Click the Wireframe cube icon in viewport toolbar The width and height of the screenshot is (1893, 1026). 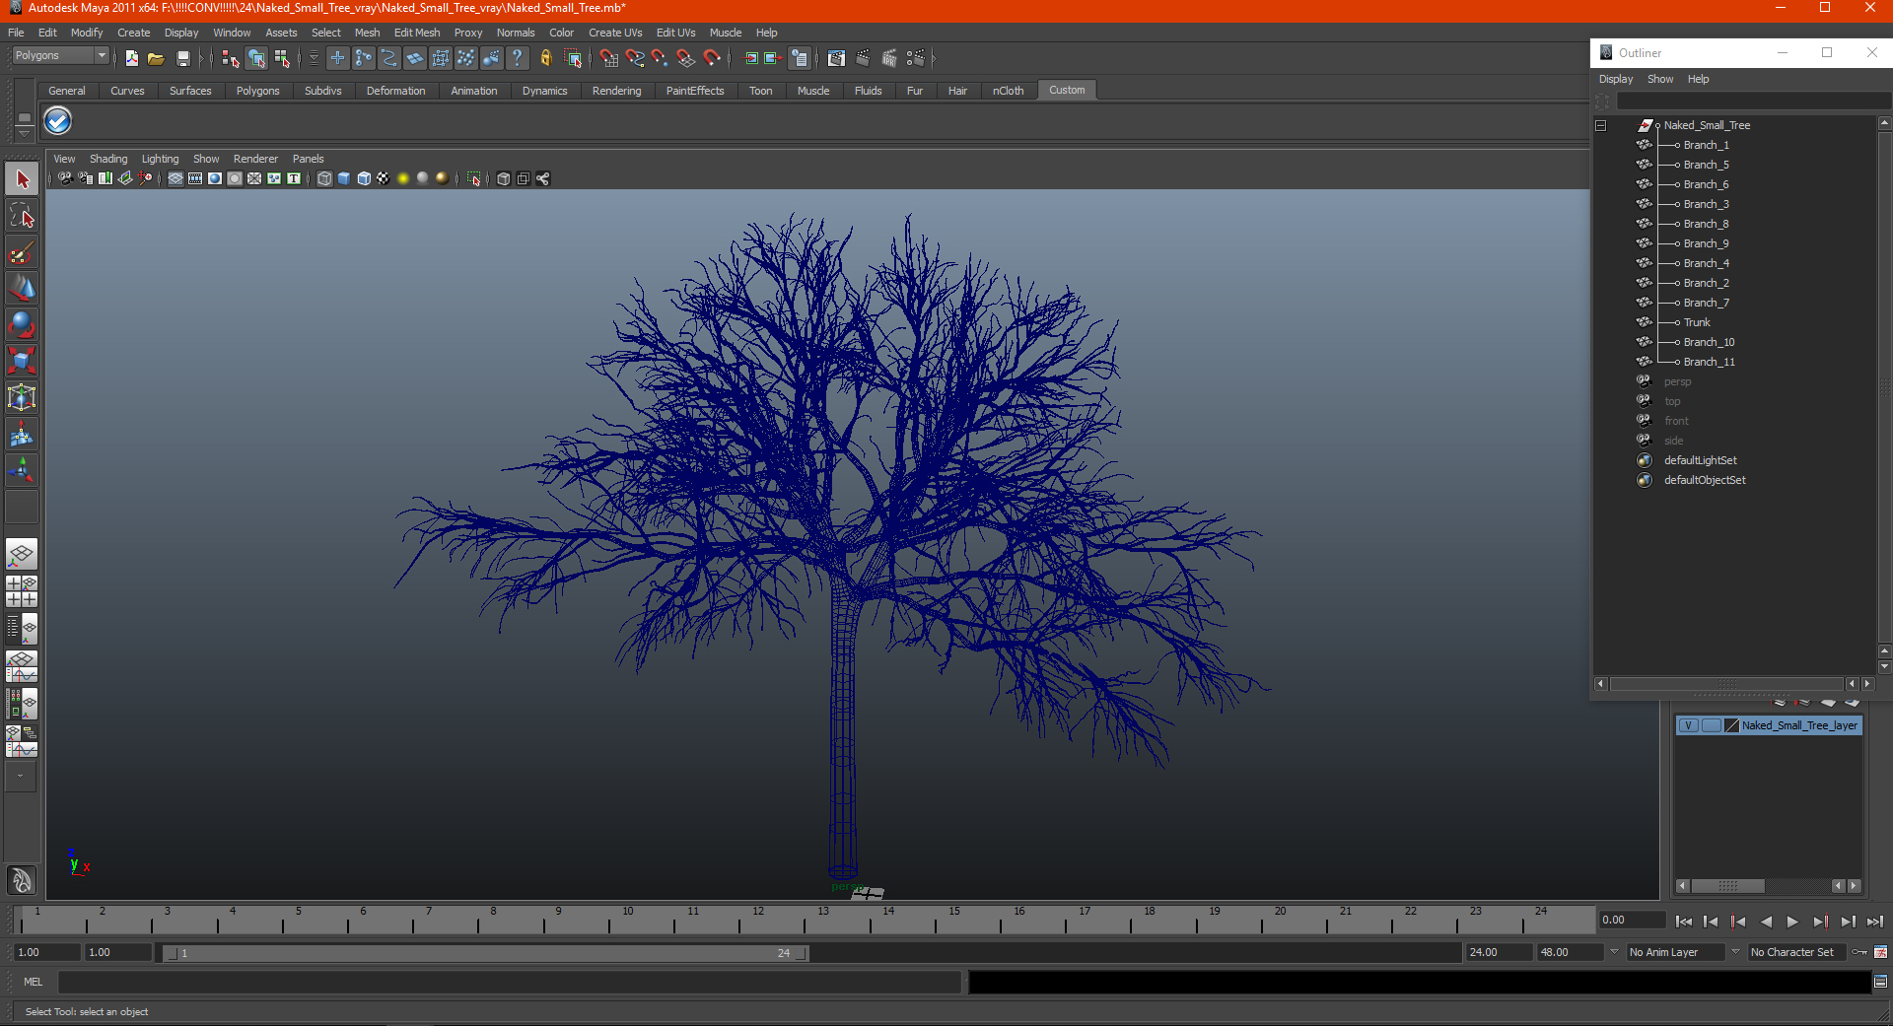324,178
